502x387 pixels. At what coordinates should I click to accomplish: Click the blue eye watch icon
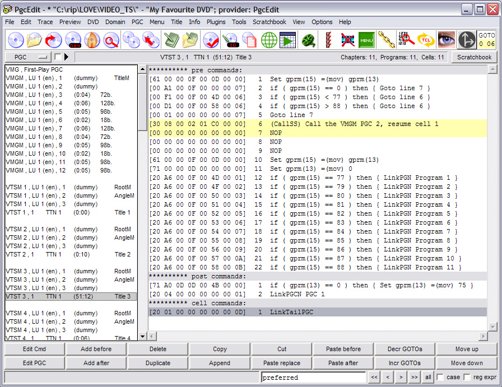click(447, 40)
